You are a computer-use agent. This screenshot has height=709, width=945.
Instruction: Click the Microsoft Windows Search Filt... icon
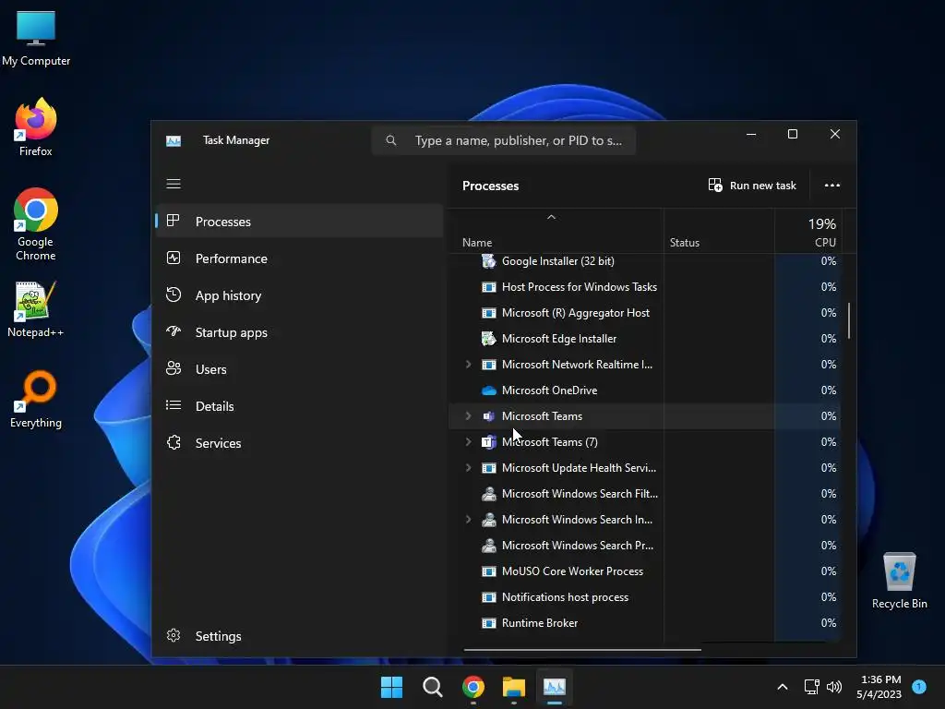pyautogui.click(x=488, y=494)
